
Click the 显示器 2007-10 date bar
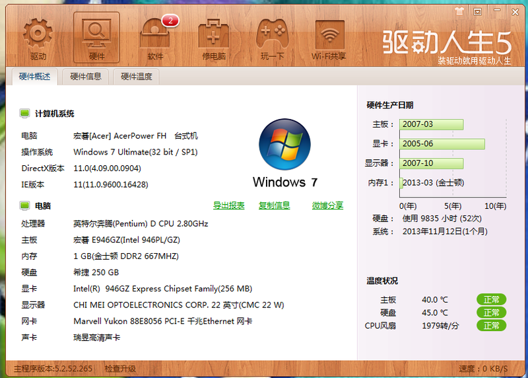pos(432,163)
